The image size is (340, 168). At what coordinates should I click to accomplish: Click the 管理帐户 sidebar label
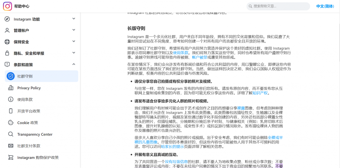pos(21,30)
